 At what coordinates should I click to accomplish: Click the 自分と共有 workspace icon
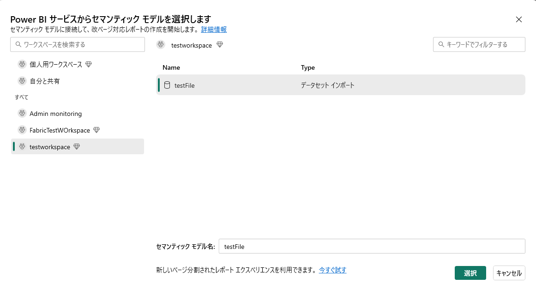[x=22, y=81]
